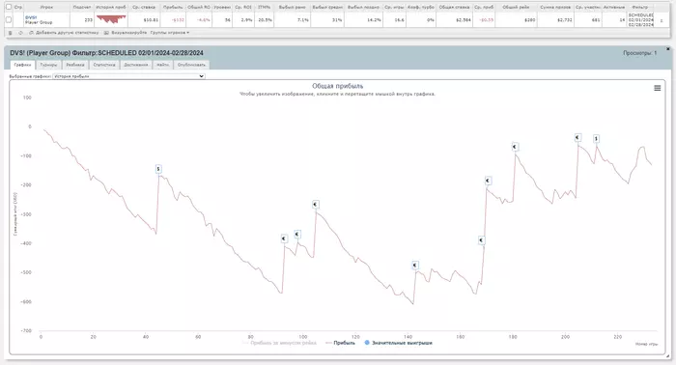Sort by the ITM% column header

[264, 8]
